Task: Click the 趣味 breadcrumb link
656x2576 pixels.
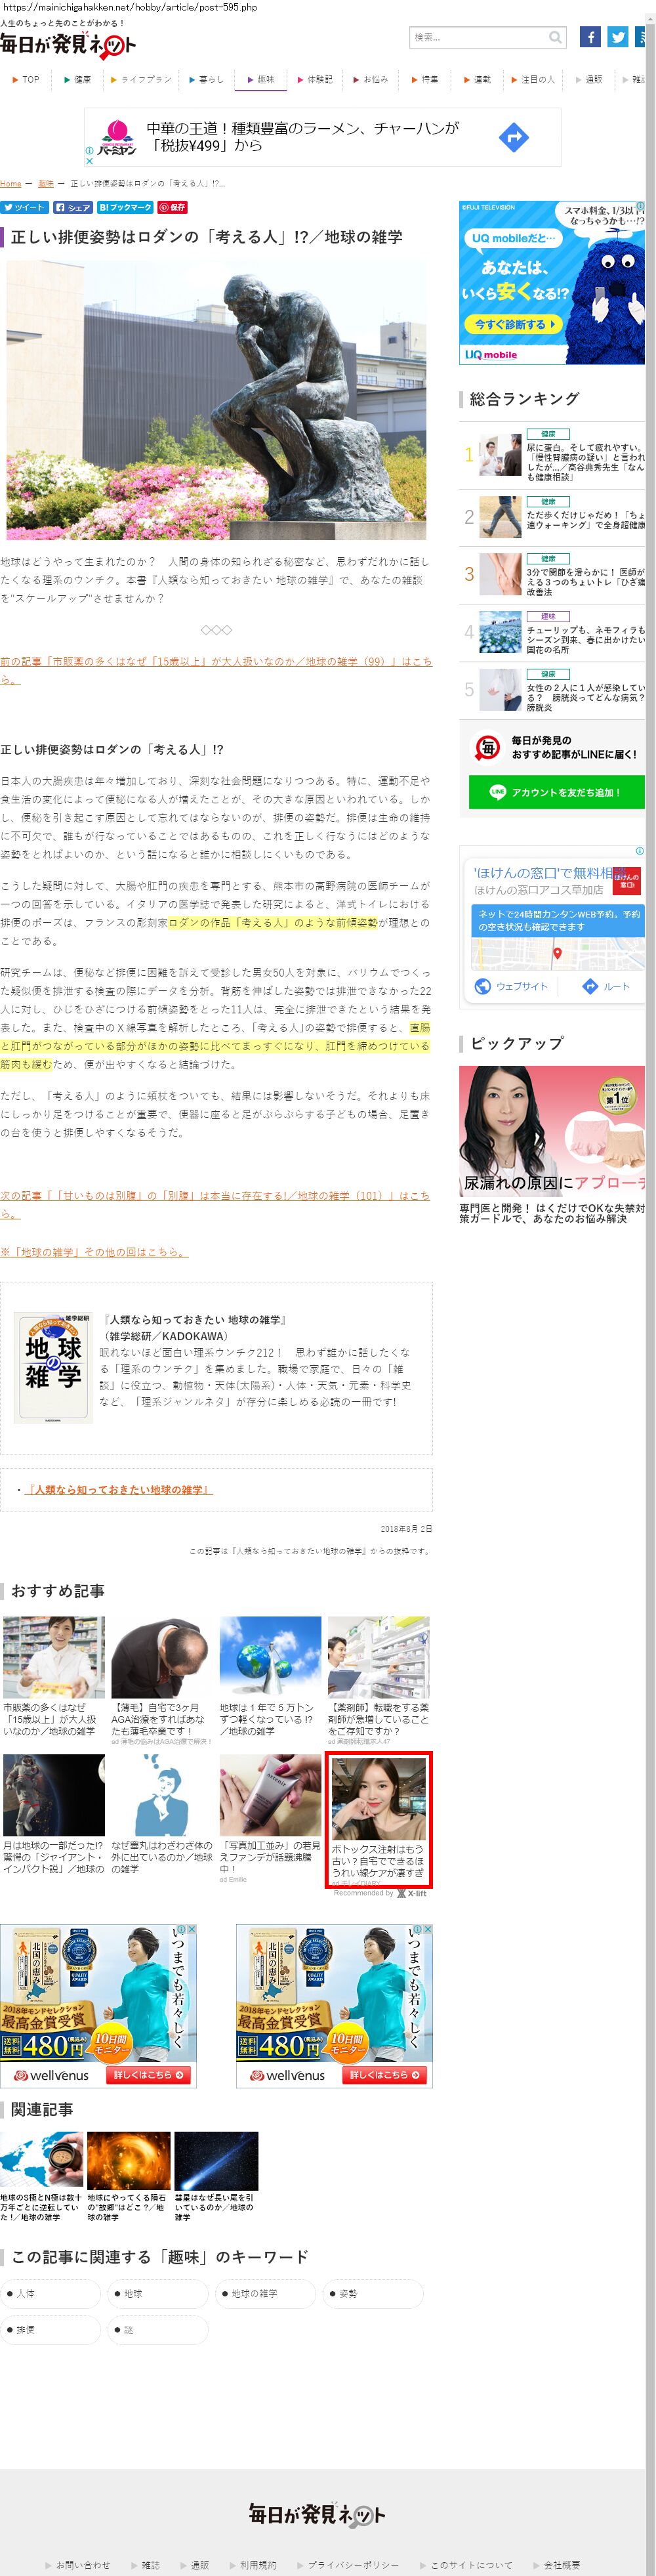Action: [x=45, y=184]
